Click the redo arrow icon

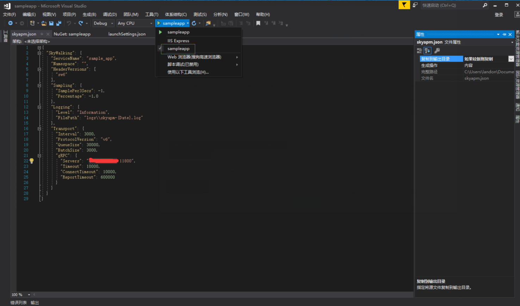(x=81, y=23)
